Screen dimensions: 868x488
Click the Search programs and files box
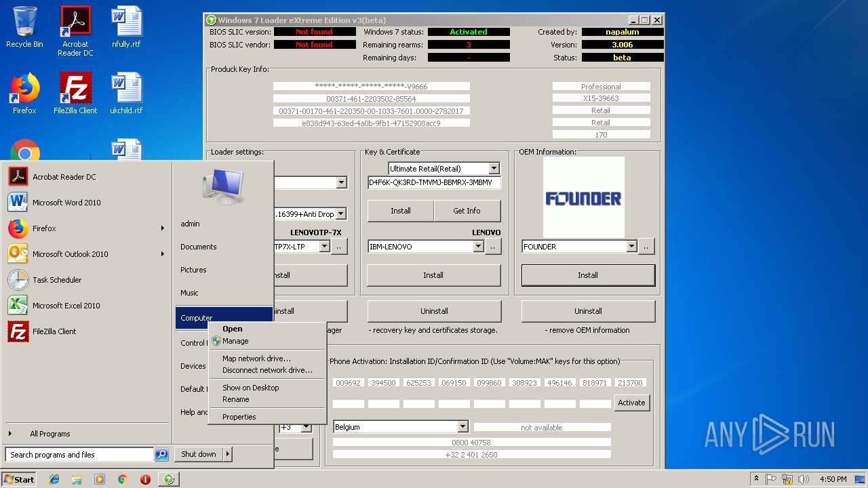79,455
